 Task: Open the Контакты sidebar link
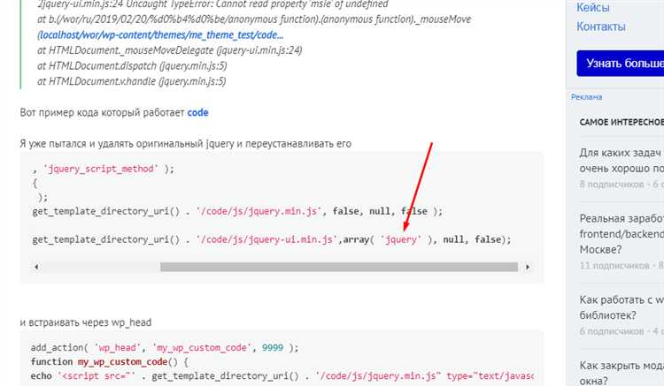click(601, 26)
